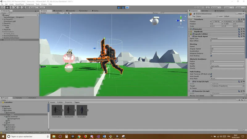Open Agent Type dropdown showing Humanoid

click(227, 38)
